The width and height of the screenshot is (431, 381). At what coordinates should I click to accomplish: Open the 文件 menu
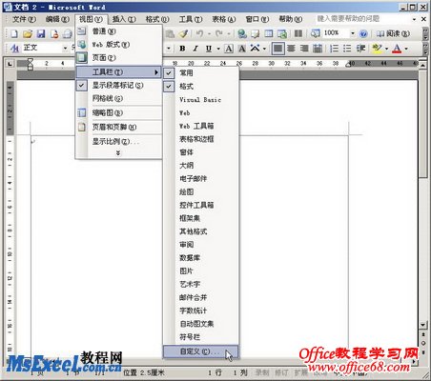[x=25, y=19]
